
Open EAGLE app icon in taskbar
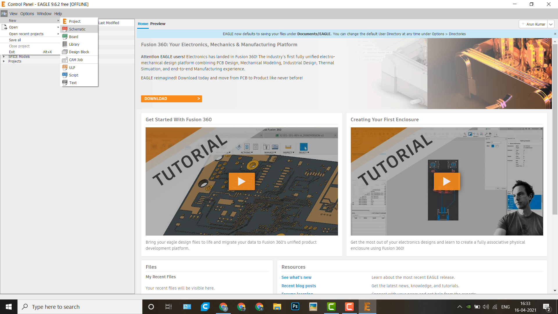point(367,307)
